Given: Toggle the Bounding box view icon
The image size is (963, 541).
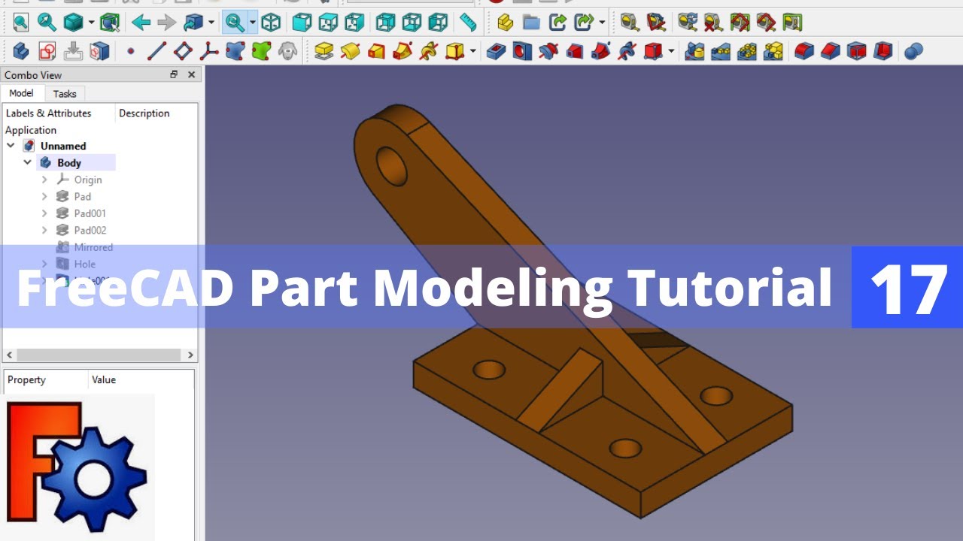Looking at the screenshot, I should (109, 23).
